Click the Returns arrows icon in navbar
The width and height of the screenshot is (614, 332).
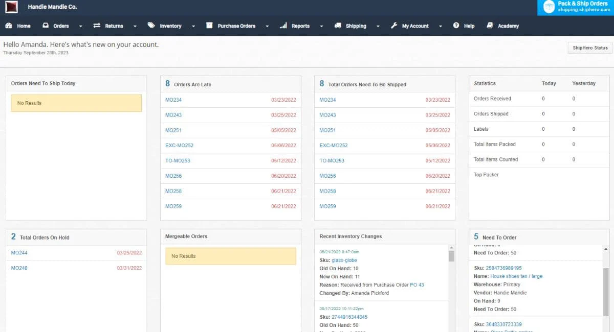[97, 26]
